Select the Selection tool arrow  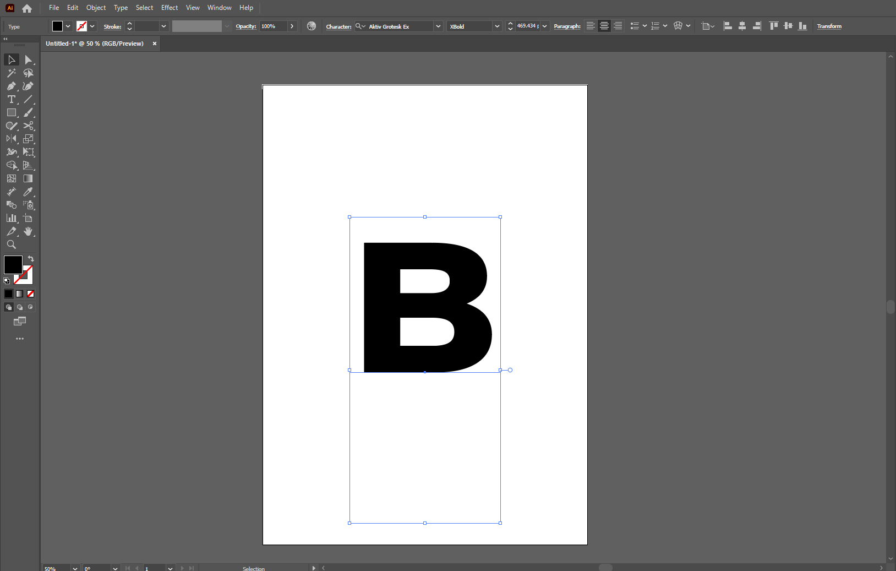[12, 59]
